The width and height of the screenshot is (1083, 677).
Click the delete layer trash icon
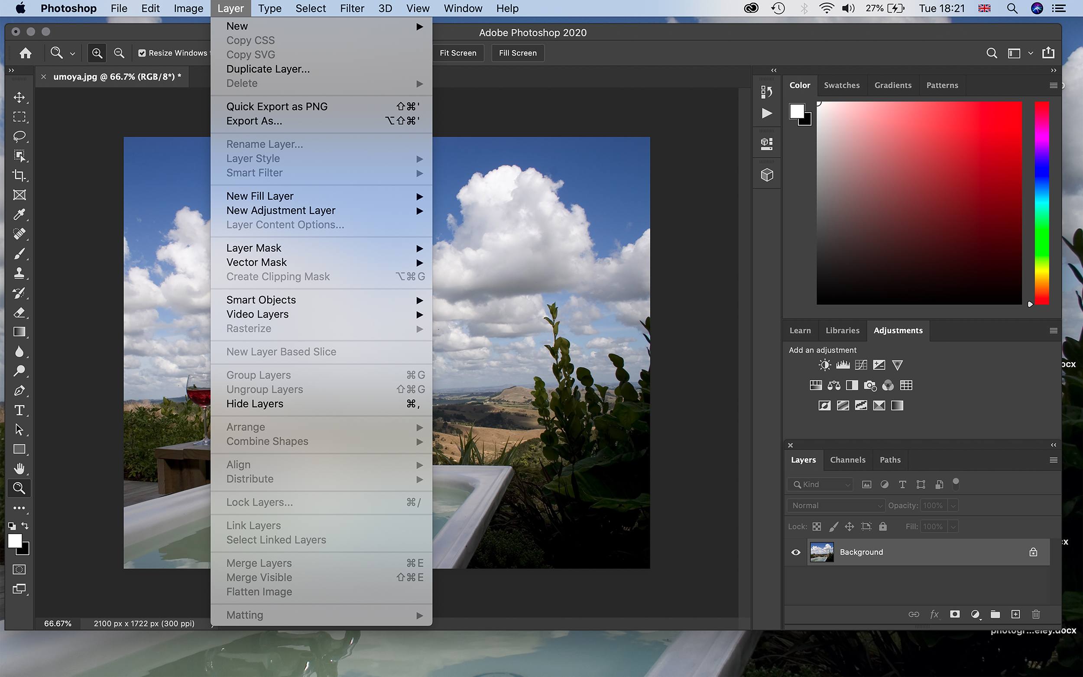pyautogui.click(x=1035, y=614)
